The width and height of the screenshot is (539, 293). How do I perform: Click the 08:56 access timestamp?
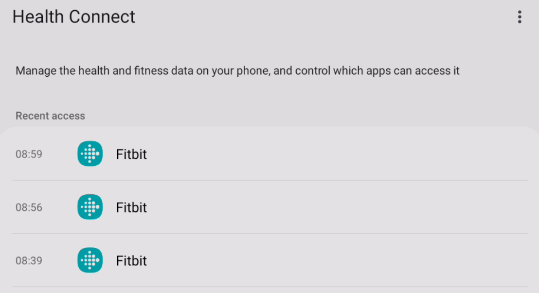pyautogui.click(x=29, y=208)
